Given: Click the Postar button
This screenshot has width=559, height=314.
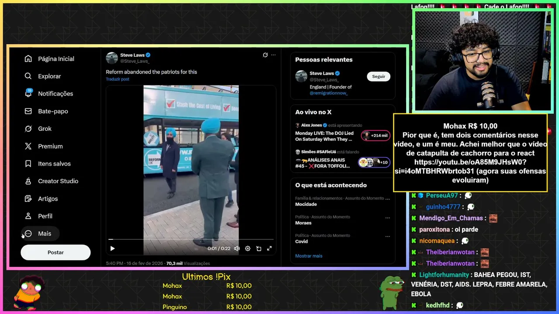Looking at the screenshot, I should [55, 253].
